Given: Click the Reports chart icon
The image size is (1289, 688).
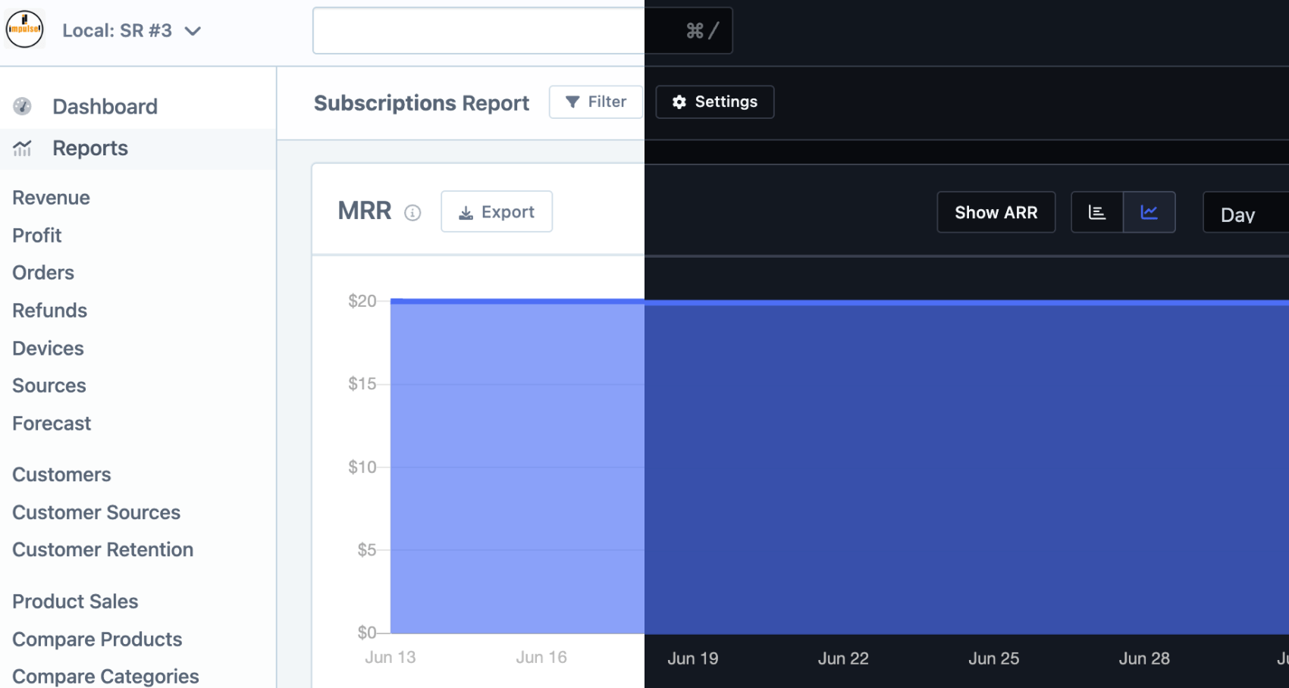Looking at the screenshot, I should [x=23, y=149].
